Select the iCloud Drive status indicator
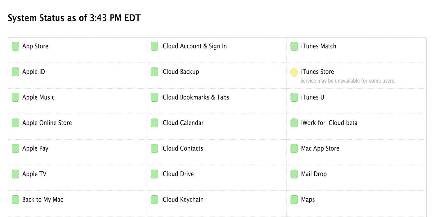This screenshot has height=217, width=434. coord(154,174)
